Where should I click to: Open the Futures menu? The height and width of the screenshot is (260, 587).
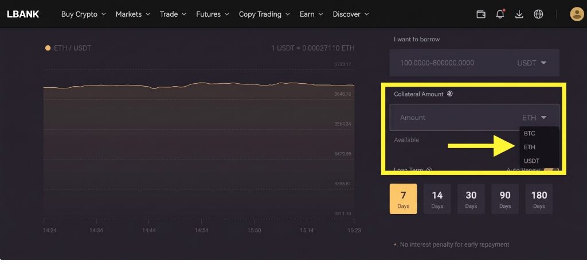[x=213, y=14]
